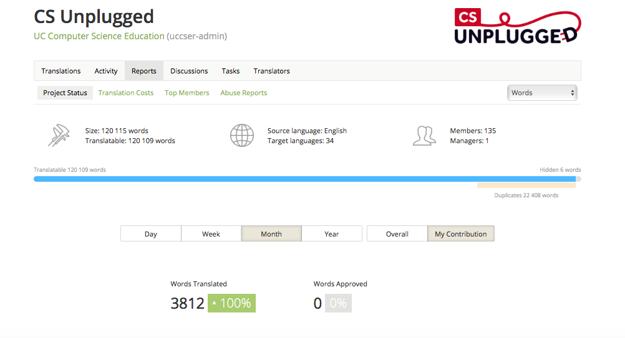Click the calipers project size icon
This screenshot has width=625, height=338.
pos(59,136)
